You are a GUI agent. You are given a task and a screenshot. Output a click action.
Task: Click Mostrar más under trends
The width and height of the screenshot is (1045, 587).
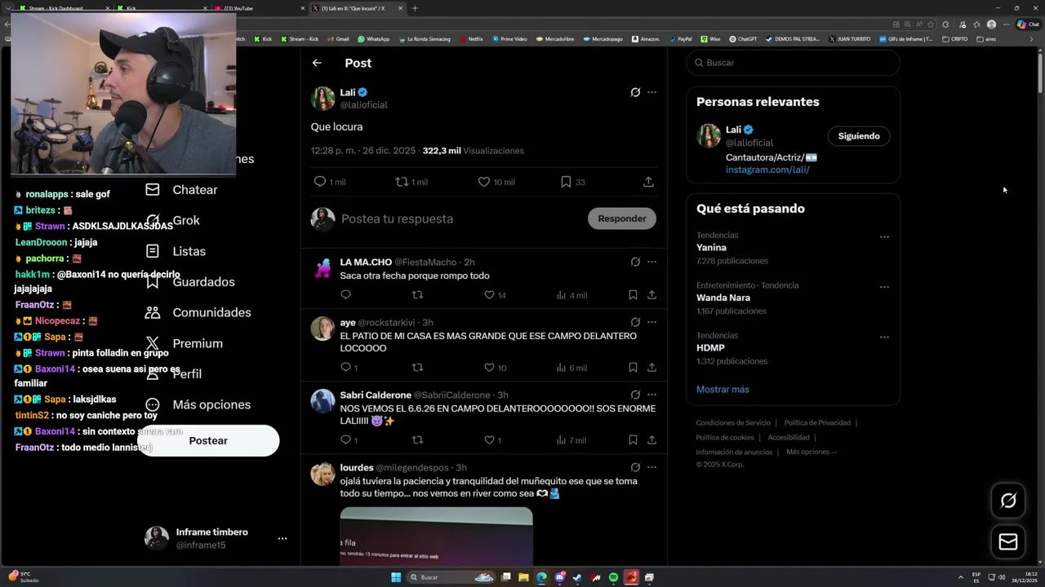tap(723, 389)
